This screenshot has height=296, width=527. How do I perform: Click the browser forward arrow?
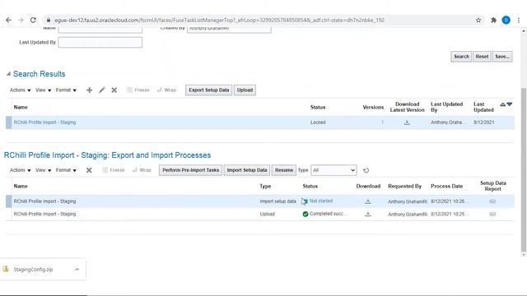(21, 20)
